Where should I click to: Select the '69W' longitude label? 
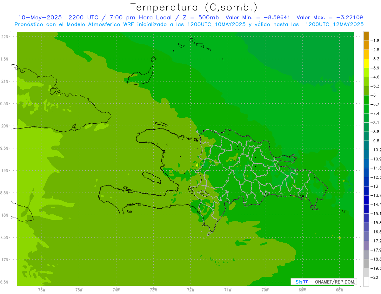pyautogui.click(x=302, y=290)
